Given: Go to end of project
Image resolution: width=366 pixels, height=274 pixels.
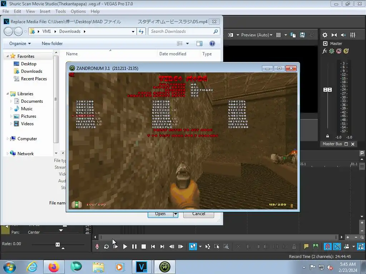Looking at the screenshot, I should click(162, 247).
